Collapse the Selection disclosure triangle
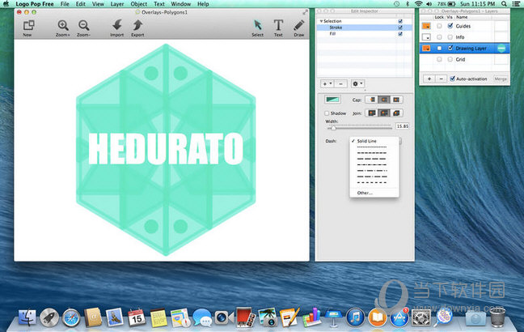 click(x=322, y=21)
